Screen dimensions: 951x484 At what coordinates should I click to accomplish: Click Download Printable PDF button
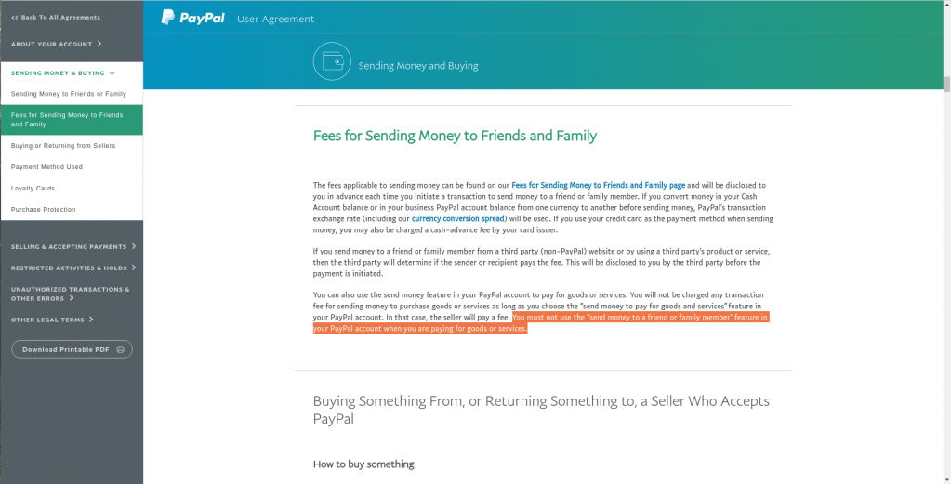click(x=73, y=349)
